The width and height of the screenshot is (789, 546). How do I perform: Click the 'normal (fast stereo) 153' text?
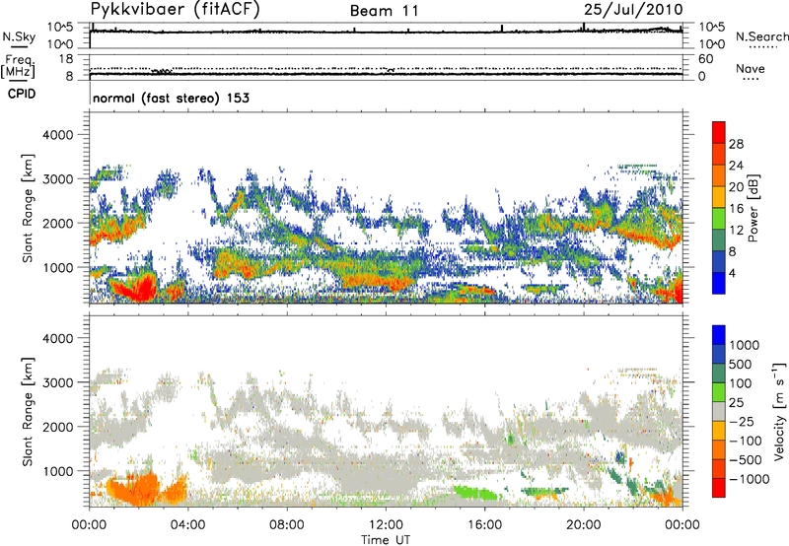(171, 98)
